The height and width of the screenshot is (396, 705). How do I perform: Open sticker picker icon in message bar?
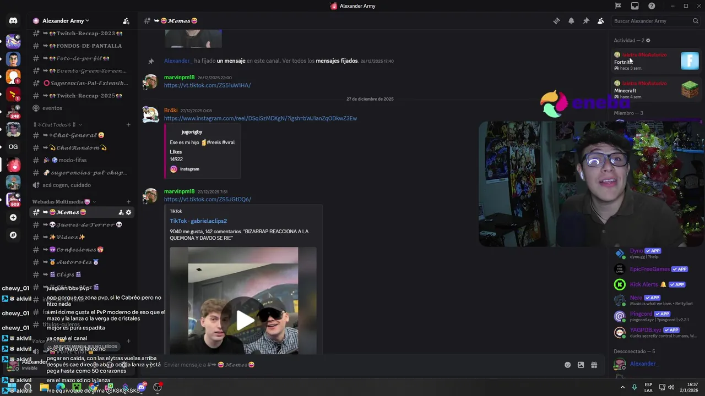click(581, 365)
